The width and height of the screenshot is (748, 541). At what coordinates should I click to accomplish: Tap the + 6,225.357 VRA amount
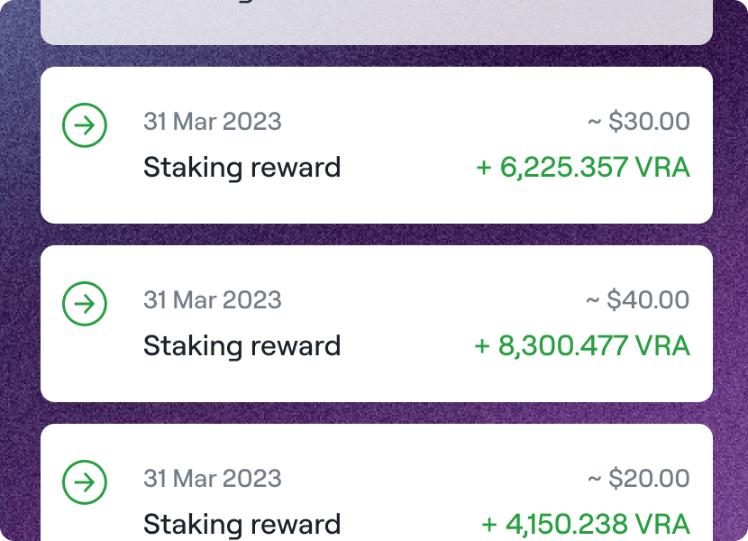click(x=582, y=168)
